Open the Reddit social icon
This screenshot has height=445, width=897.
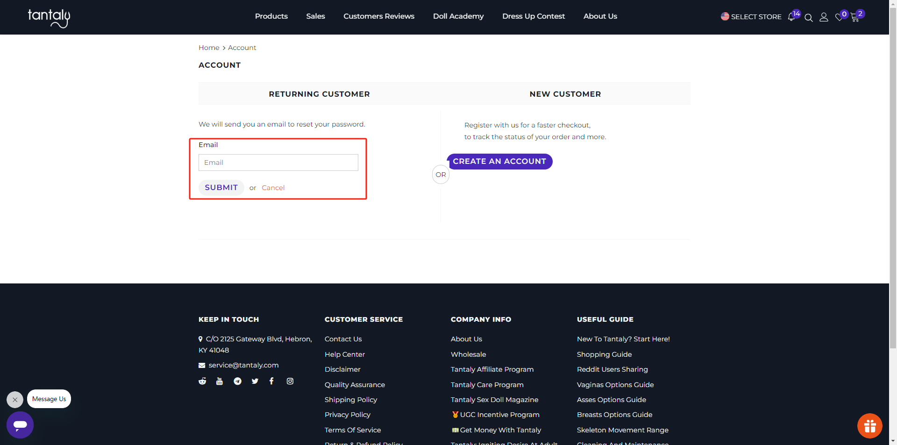tap(202, 381)
